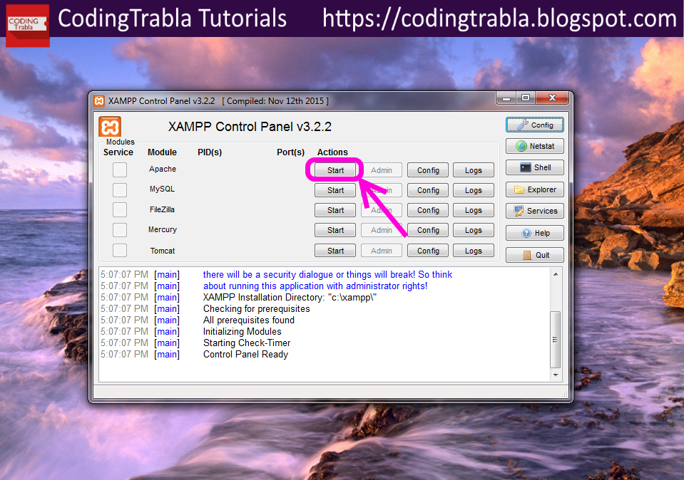This screenshot has width=684, height=480.
Task: Open Netstat from the side panel
Action: (534, 146)
